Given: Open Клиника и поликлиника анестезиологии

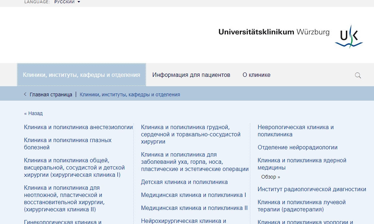Looking at the screenshot, I should pyautogui.click(x=78, y=127).
